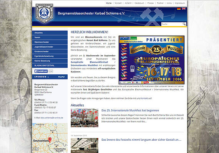Select Jugendblasorchester in the sidebar

pos(50,47)
